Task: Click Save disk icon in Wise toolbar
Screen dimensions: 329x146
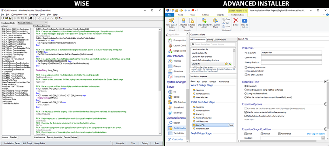Action: 10,18
